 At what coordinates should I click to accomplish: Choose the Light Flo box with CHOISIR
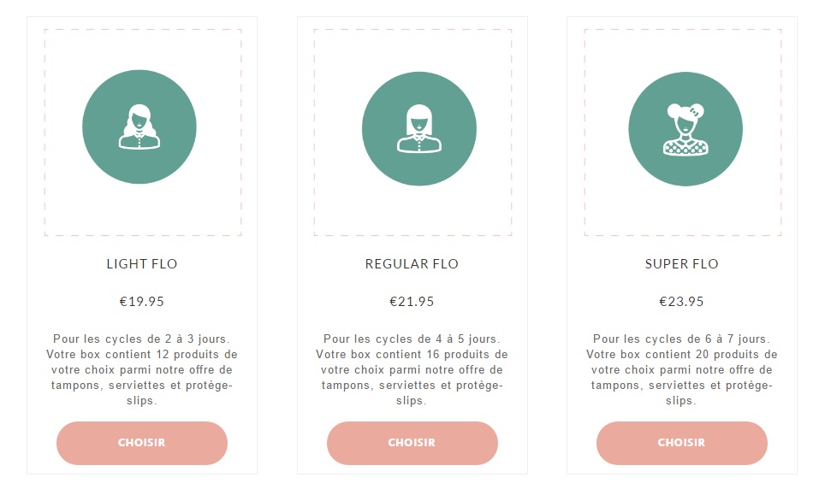[x=142, y=443]
